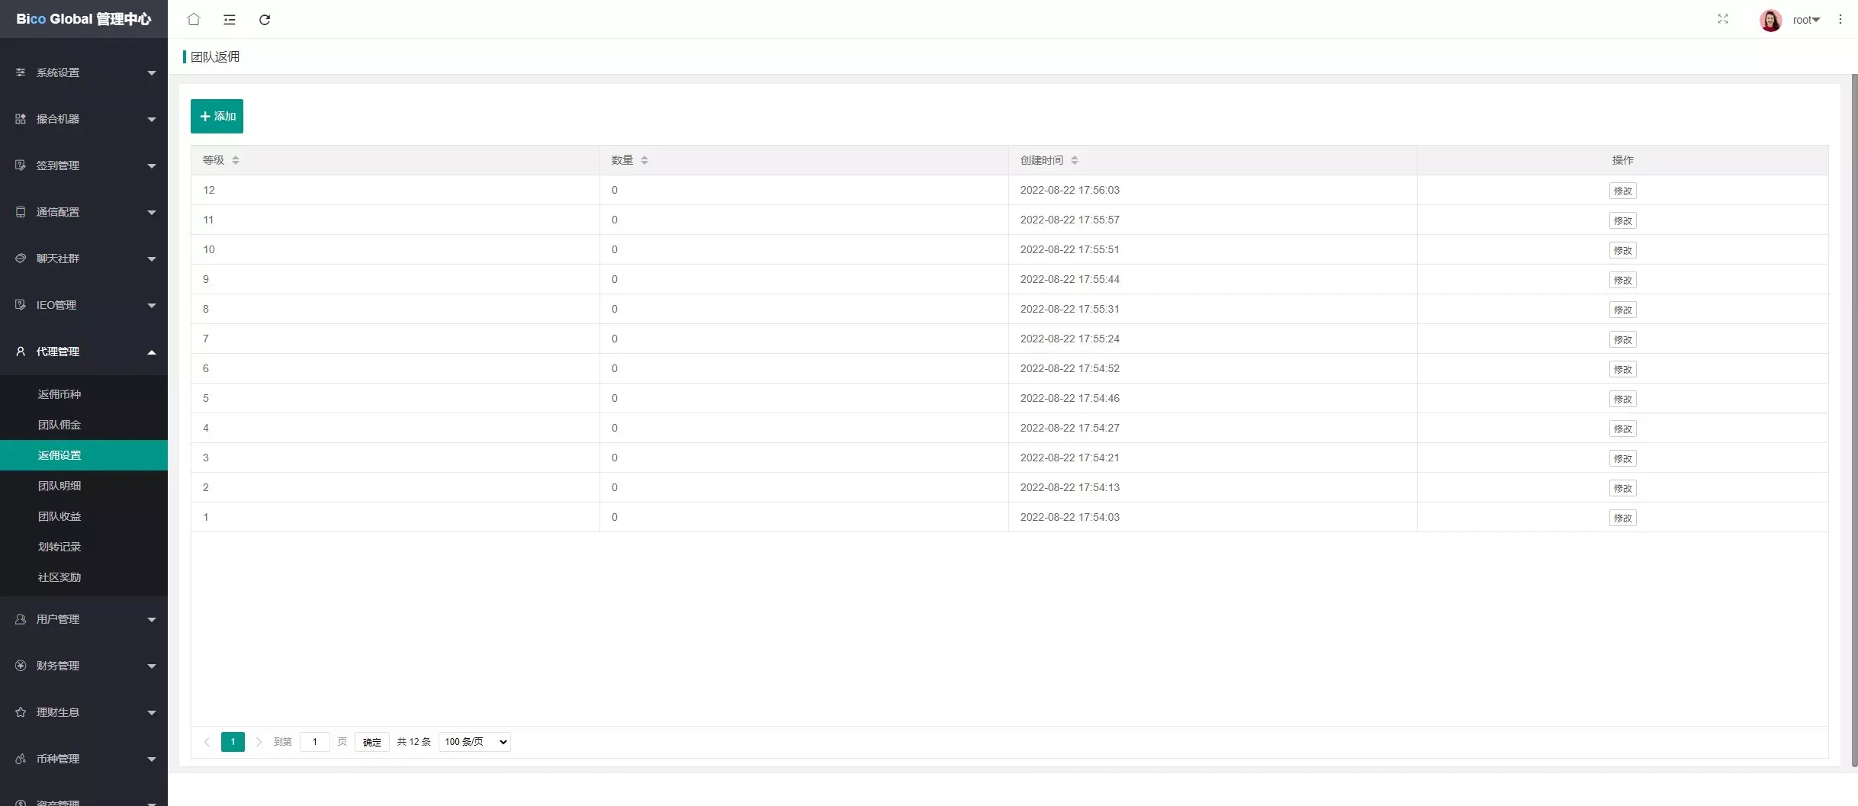Image resolution: width=1858 pixels, height=806 pixels.
Task: Click the vertical page scrollbar
Action: click(1854, 419)
